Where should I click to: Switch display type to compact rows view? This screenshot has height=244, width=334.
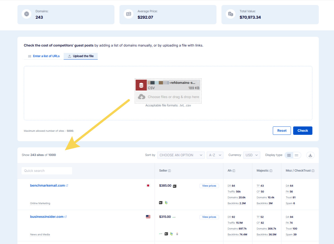click(x=297, y=155)
